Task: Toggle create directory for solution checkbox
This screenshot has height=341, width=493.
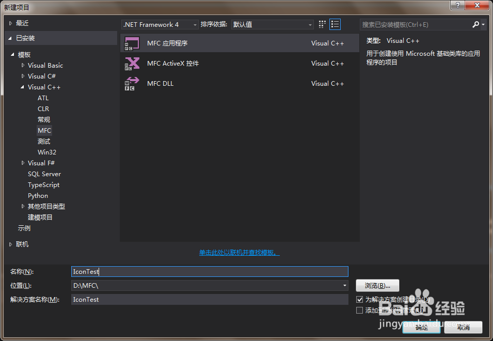Action: coord(360,300)
